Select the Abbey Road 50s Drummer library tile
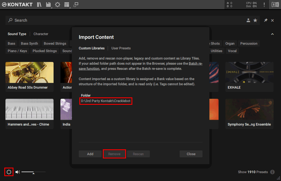Screen dimensions: 281x181 29,77
